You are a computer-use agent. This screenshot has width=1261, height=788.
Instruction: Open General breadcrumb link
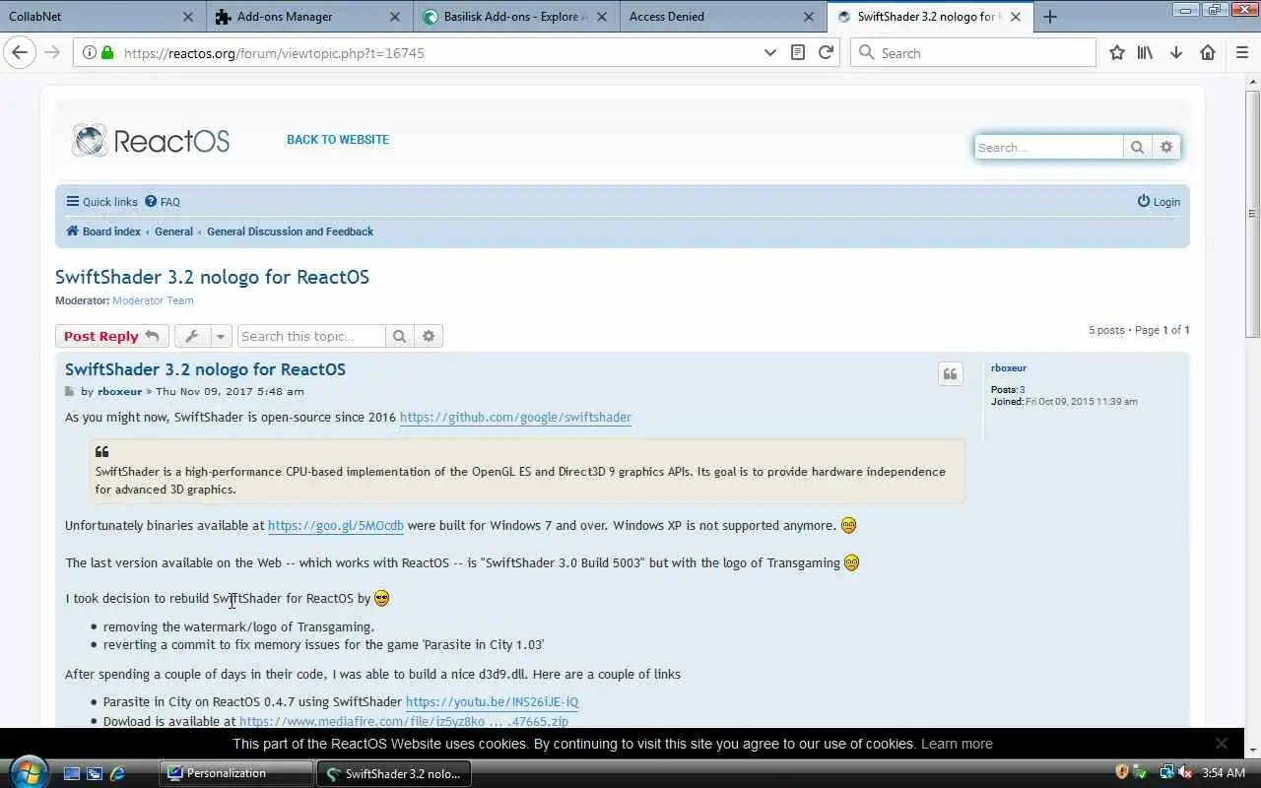pyautogui.click(x=173, y=231)
